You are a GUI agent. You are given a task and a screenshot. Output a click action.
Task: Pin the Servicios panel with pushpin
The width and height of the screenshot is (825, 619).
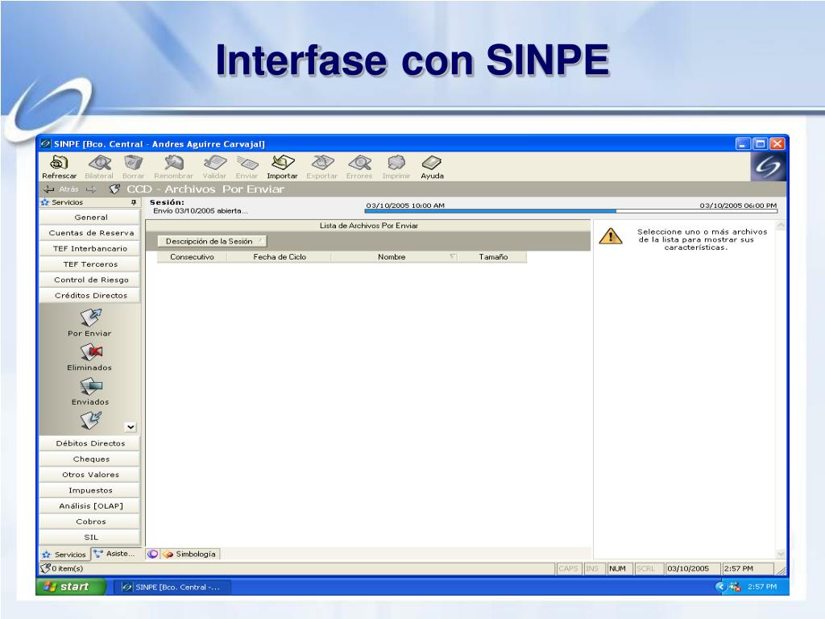(134, 202)
